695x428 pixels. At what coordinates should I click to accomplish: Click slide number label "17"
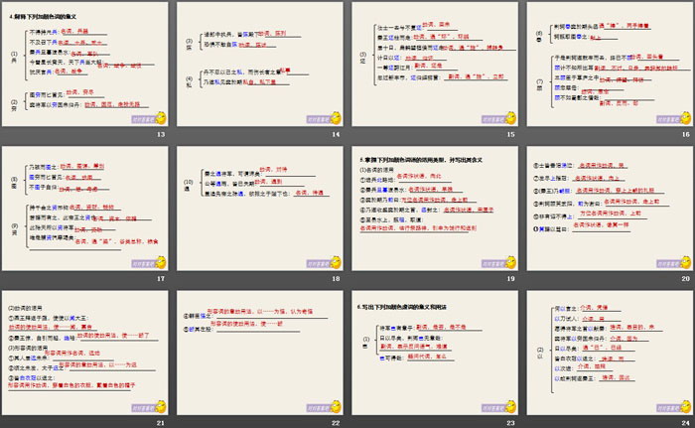click(x=161, y=278)
